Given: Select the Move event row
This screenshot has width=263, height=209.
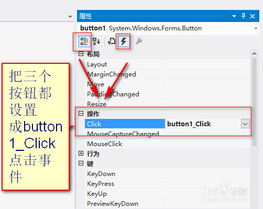Looking at the screenshot, I should [167, 84].
